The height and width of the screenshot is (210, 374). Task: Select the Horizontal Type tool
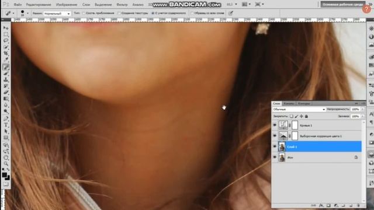tap(6, 125)
